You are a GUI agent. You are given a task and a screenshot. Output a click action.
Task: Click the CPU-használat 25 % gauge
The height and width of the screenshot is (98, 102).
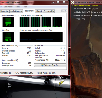[x=8, y=22]
